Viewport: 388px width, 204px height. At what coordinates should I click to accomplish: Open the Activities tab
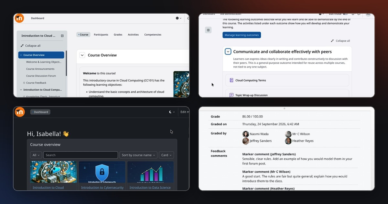click(x=133, y=35)
